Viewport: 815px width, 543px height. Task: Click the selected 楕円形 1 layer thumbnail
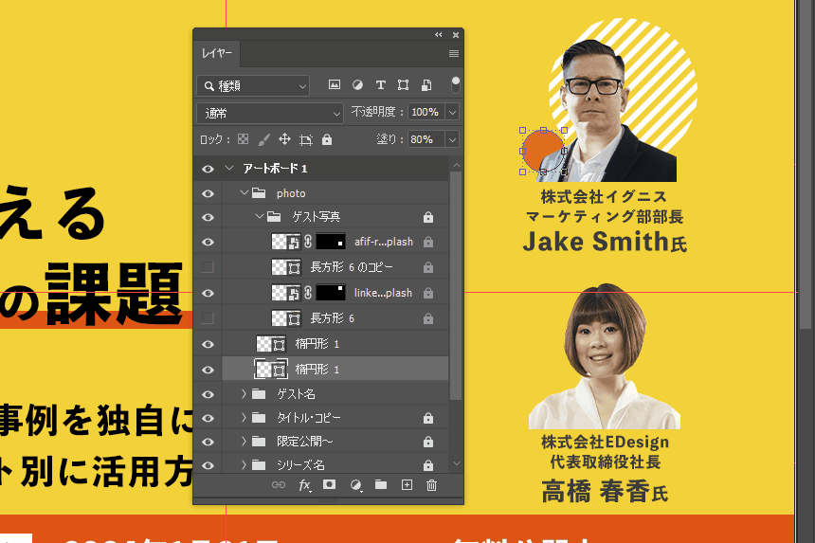pyautogui.click(x=271, y=370)
